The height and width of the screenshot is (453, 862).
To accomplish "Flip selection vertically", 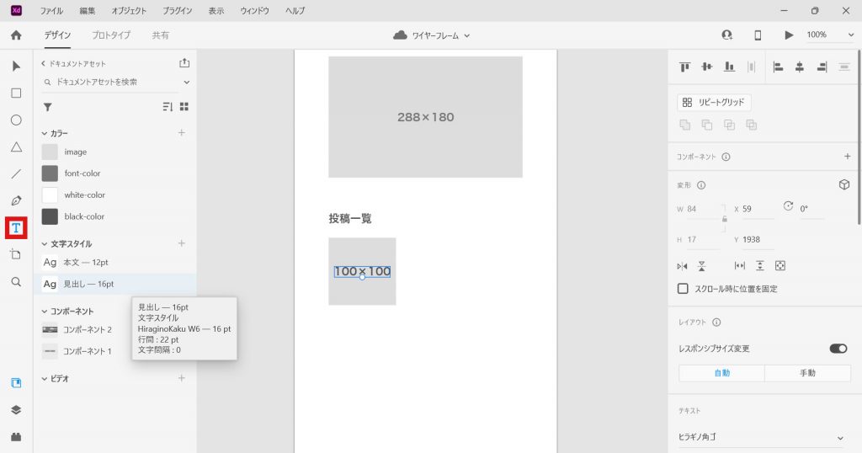I will tap(702, 266).
